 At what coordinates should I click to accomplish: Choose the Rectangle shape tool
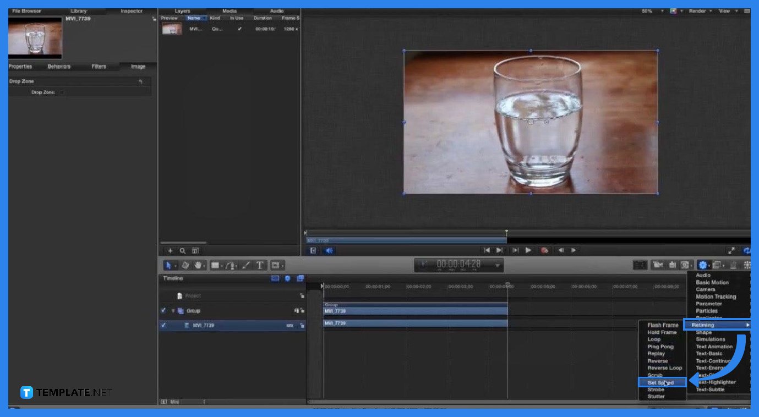click(215, 265)
